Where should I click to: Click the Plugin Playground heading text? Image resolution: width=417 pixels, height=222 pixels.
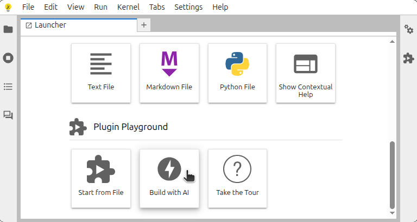[x=130, y=127]
